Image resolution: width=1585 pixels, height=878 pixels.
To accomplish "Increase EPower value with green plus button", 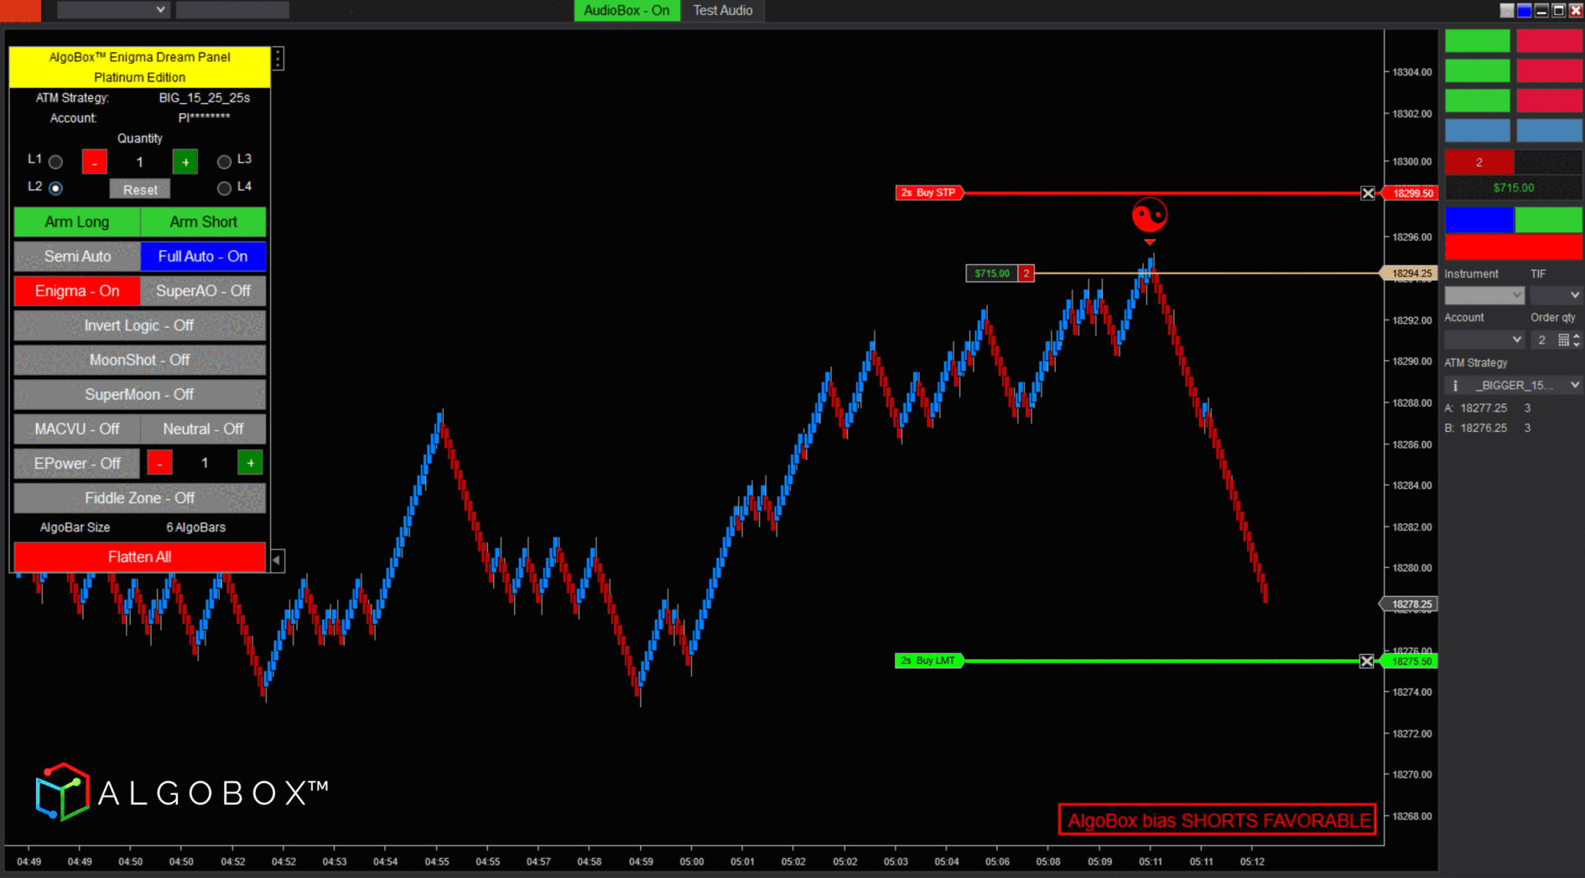I will (x=250, y=463).
